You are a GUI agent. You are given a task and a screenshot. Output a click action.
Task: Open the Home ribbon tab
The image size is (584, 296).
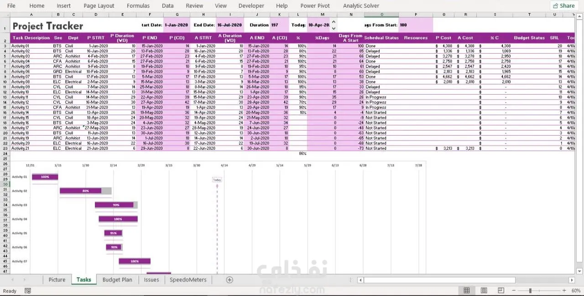(37, 5)
